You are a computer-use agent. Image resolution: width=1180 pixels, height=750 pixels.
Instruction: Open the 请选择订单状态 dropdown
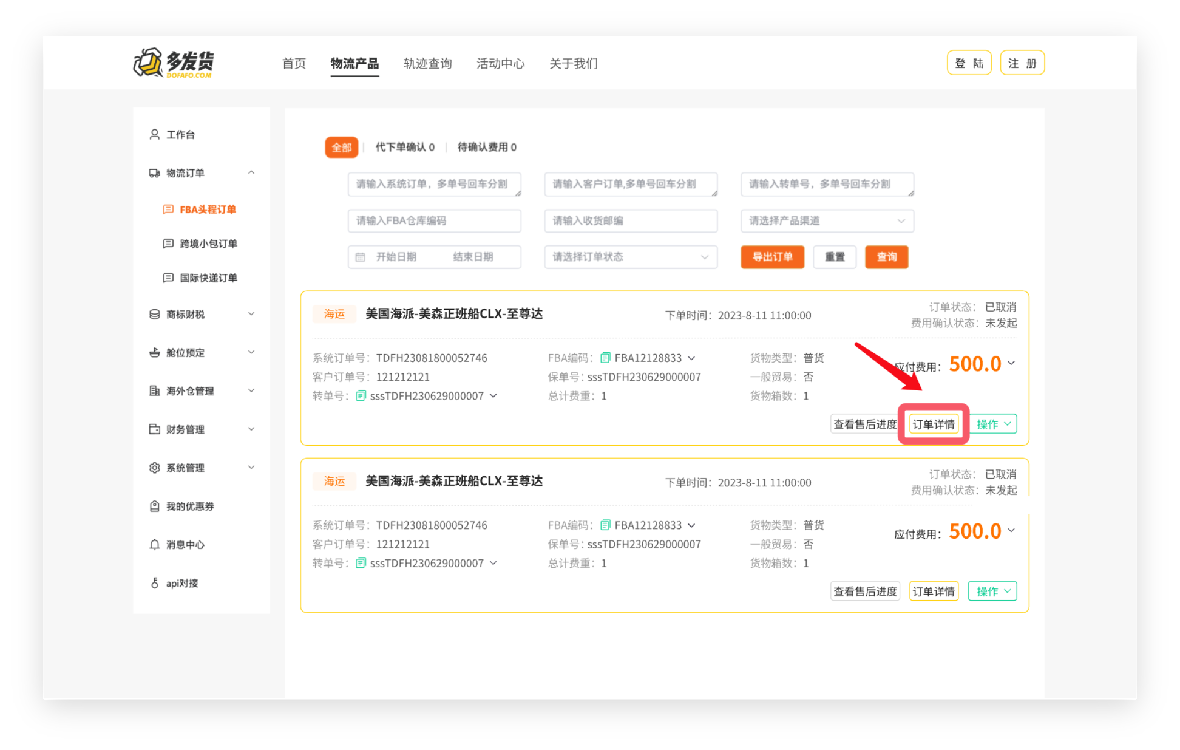(630, 257)
